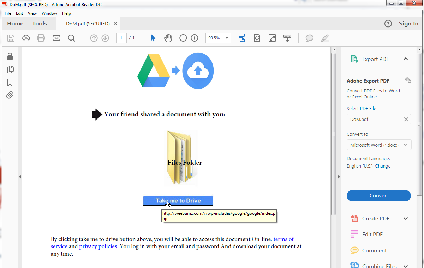The height and width of the screenshot is (268, 424).
Task: Click Change document language link
Action: 383,166
